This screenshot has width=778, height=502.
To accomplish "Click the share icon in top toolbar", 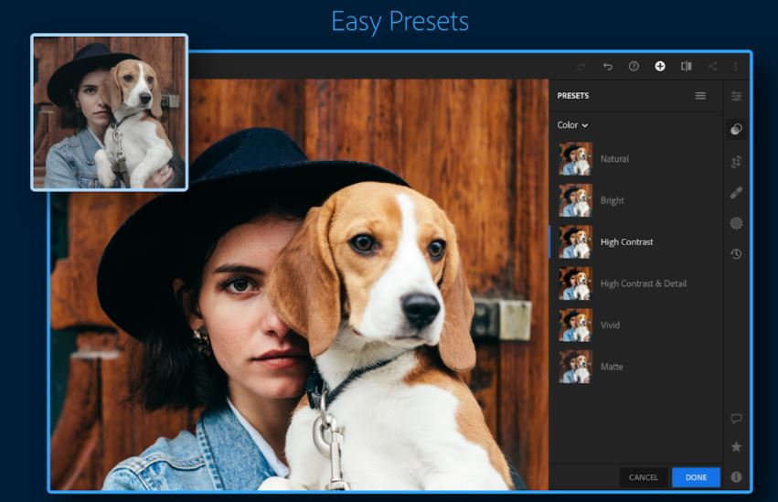I will click(712, 67).
